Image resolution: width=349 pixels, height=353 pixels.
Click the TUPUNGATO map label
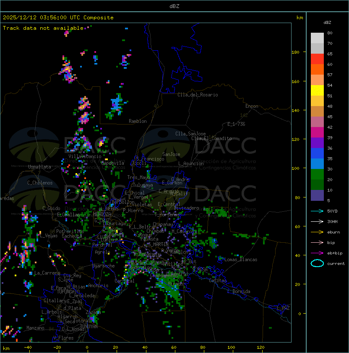point(68,291)
